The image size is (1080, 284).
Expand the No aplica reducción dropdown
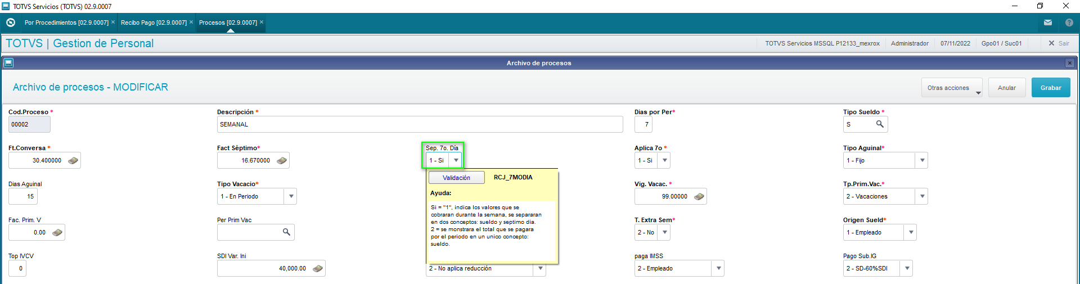pyautogui.click(x=540, y=268)
